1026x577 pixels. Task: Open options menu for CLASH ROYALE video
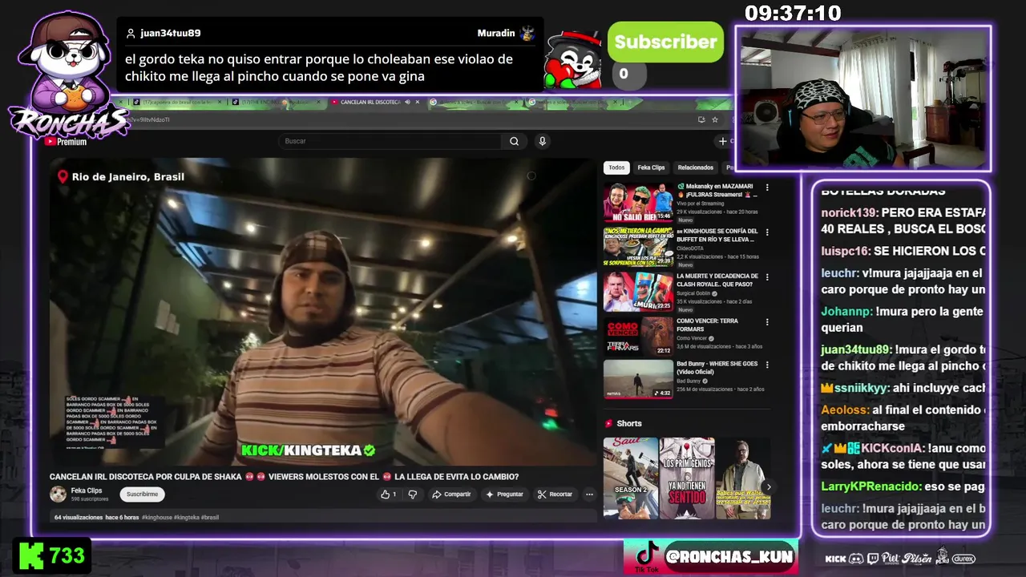767,277
